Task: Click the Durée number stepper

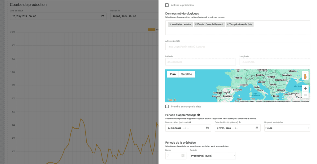Action: (x=183, y=156)
